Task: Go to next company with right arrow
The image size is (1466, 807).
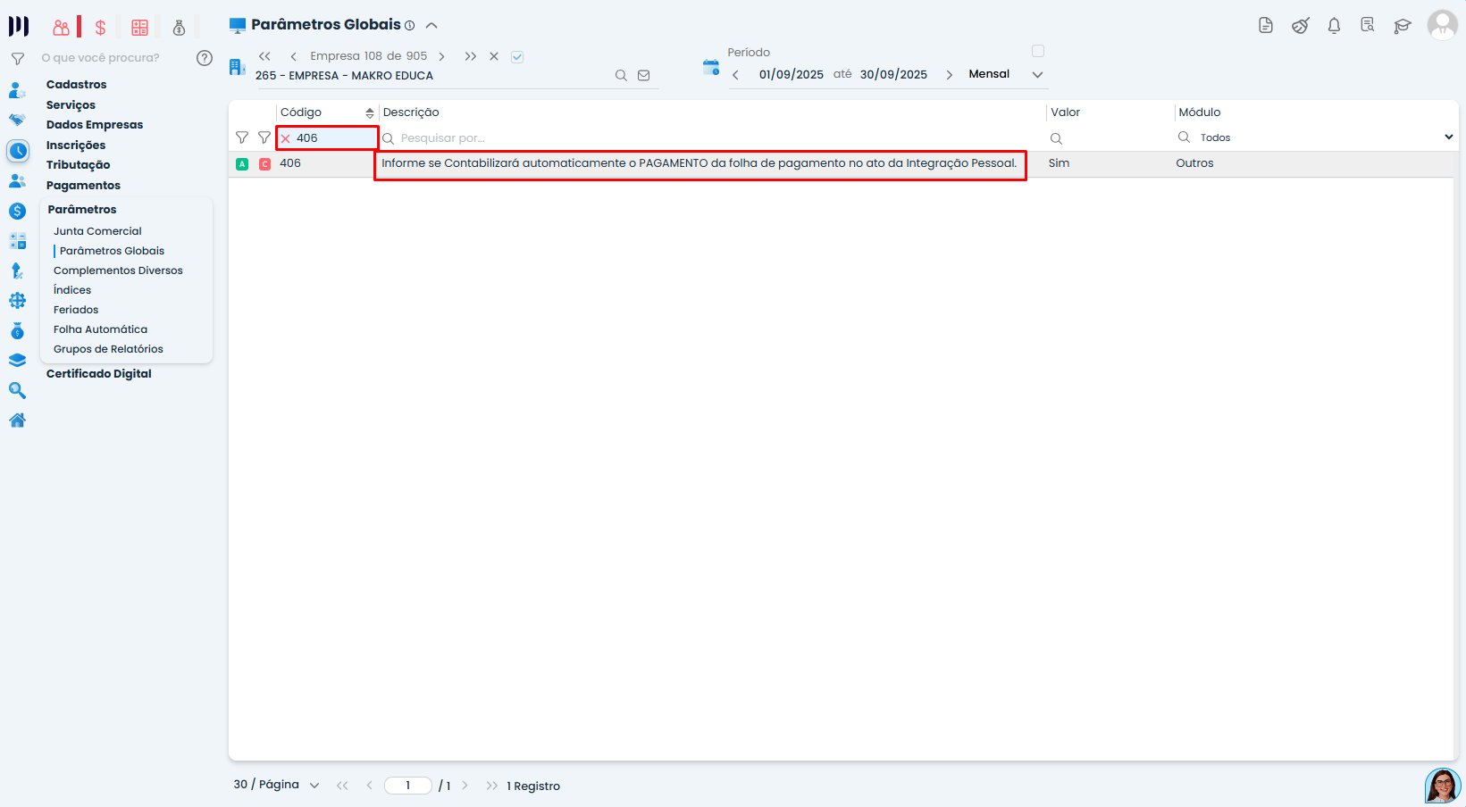Action: pyautogui.click(x=441, y=57)
